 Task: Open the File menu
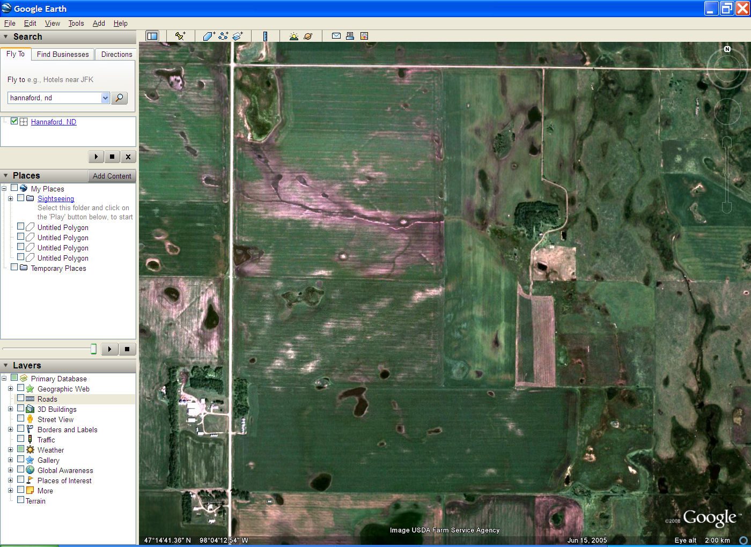[10, 23]
